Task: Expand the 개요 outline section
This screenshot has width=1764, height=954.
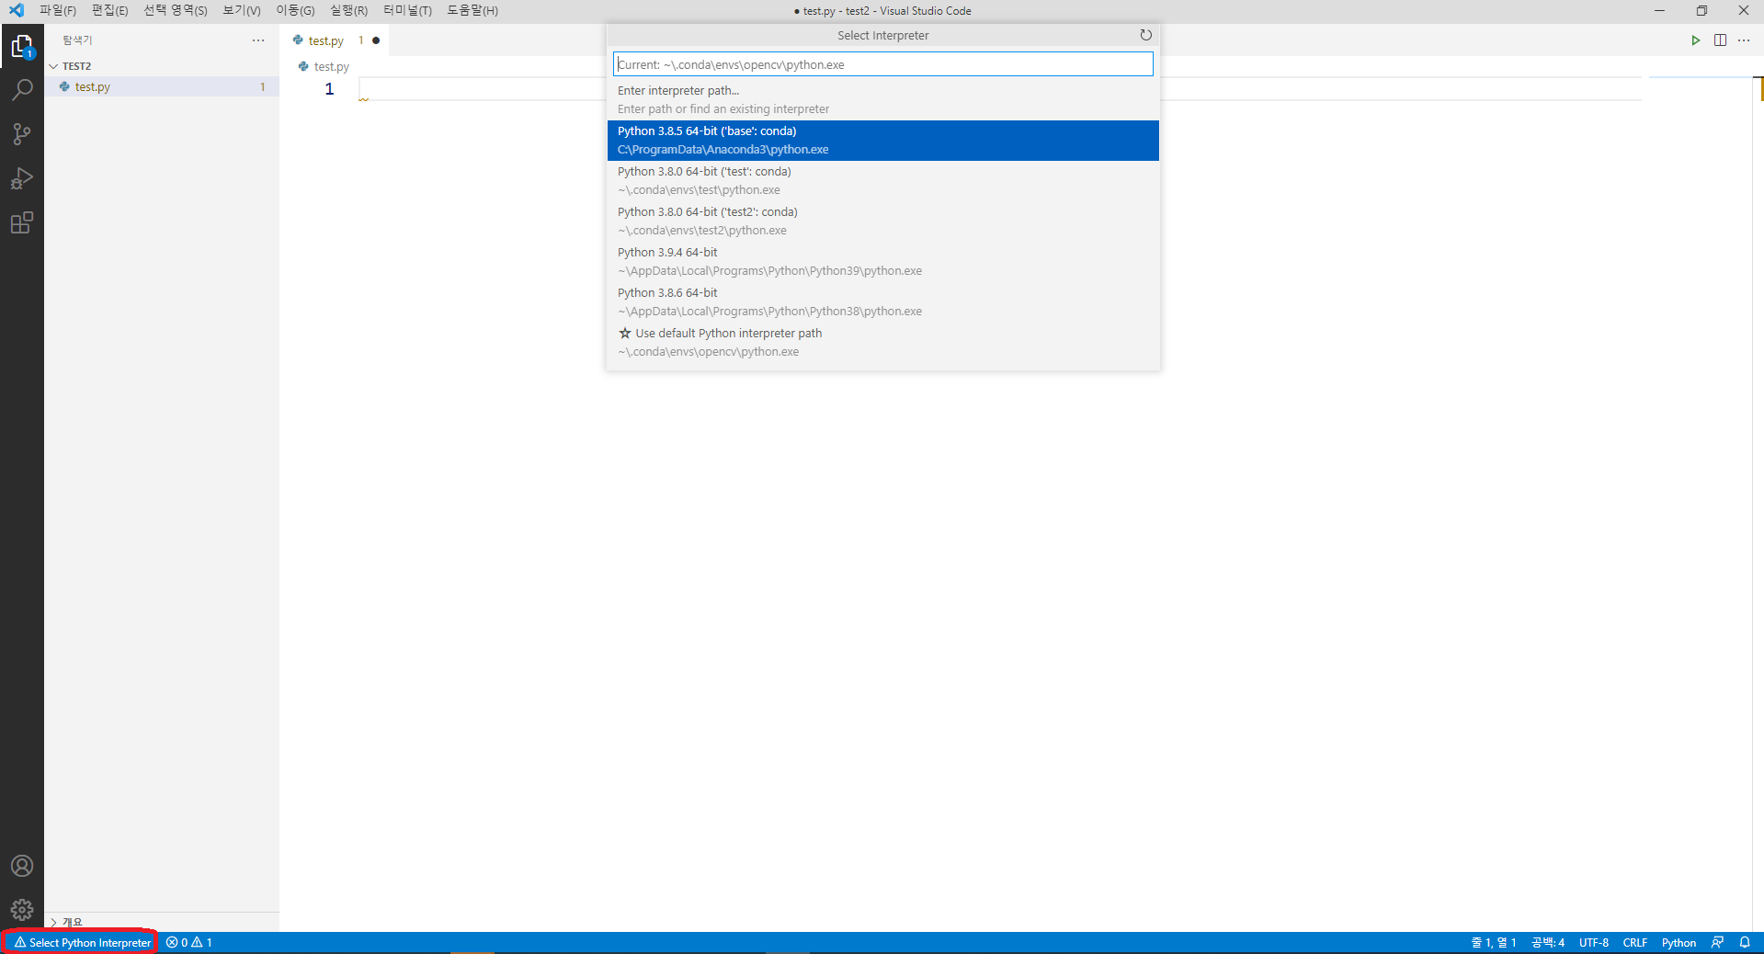Action: (x=162, y=922)
